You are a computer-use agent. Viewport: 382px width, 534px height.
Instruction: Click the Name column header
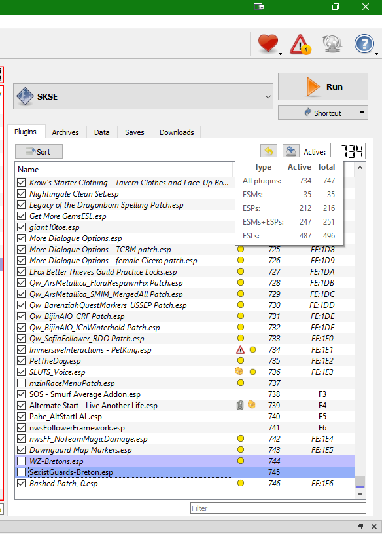click(124, 169)
